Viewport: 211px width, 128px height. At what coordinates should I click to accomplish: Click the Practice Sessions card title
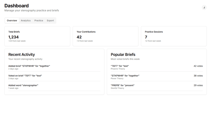click(x=154, y=32)
